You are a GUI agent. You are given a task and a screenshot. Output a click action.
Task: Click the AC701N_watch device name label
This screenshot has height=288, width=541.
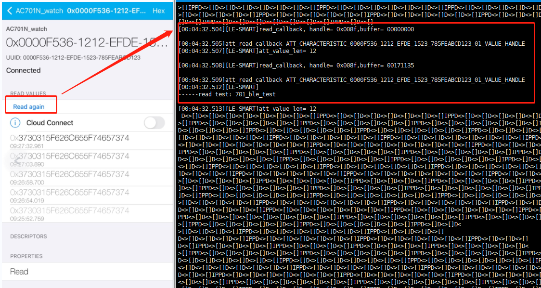(x=26, y=29)
